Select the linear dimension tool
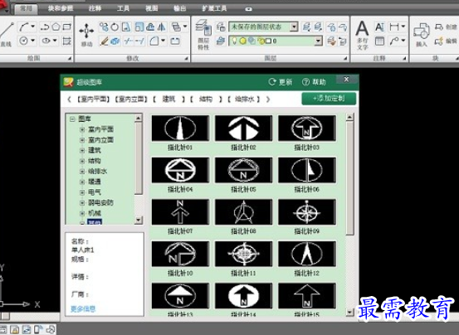 pos(394,27)
